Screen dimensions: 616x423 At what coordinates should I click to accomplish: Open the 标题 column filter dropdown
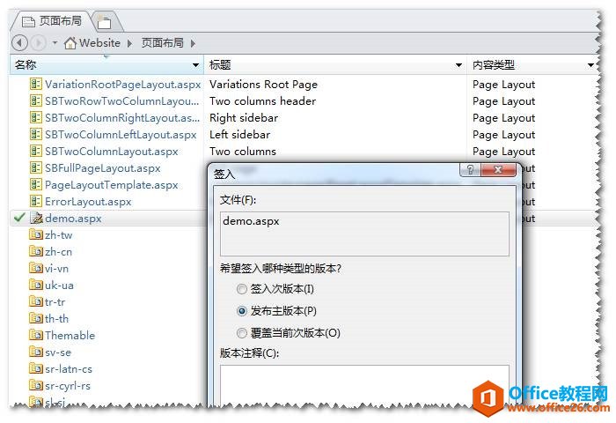point(458,65)
